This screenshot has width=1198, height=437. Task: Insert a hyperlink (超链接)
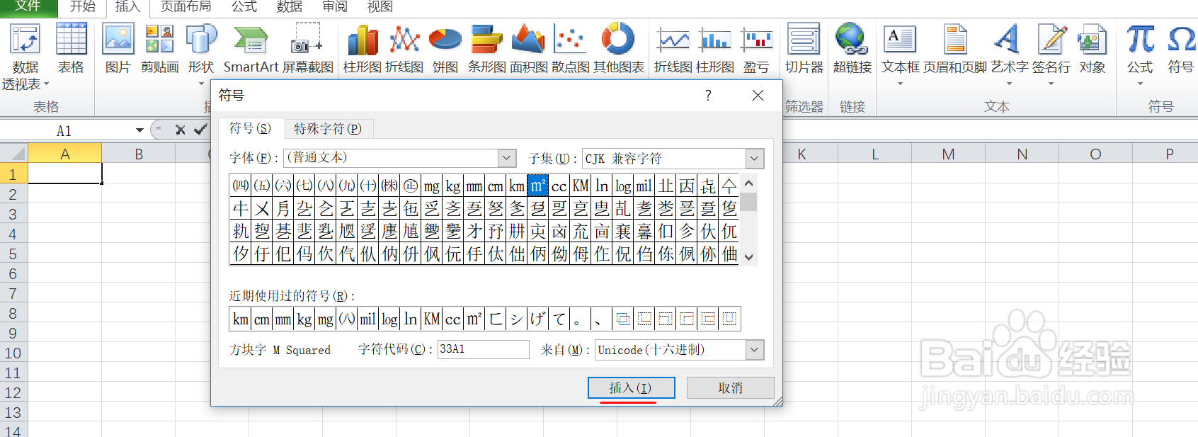(x=852, y=48)
